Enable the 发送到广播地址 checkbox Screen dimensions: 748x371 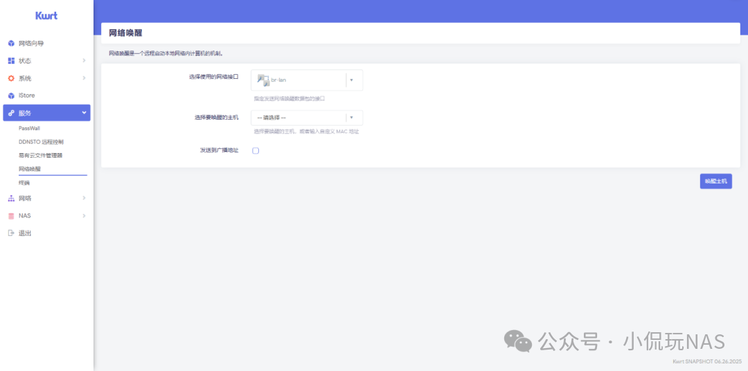coord(256,151)
